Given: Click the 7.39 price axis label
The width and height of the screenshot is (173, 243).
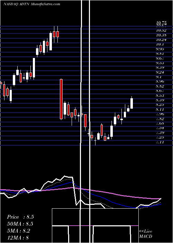Looking at the screenshot, I should 160,133.
